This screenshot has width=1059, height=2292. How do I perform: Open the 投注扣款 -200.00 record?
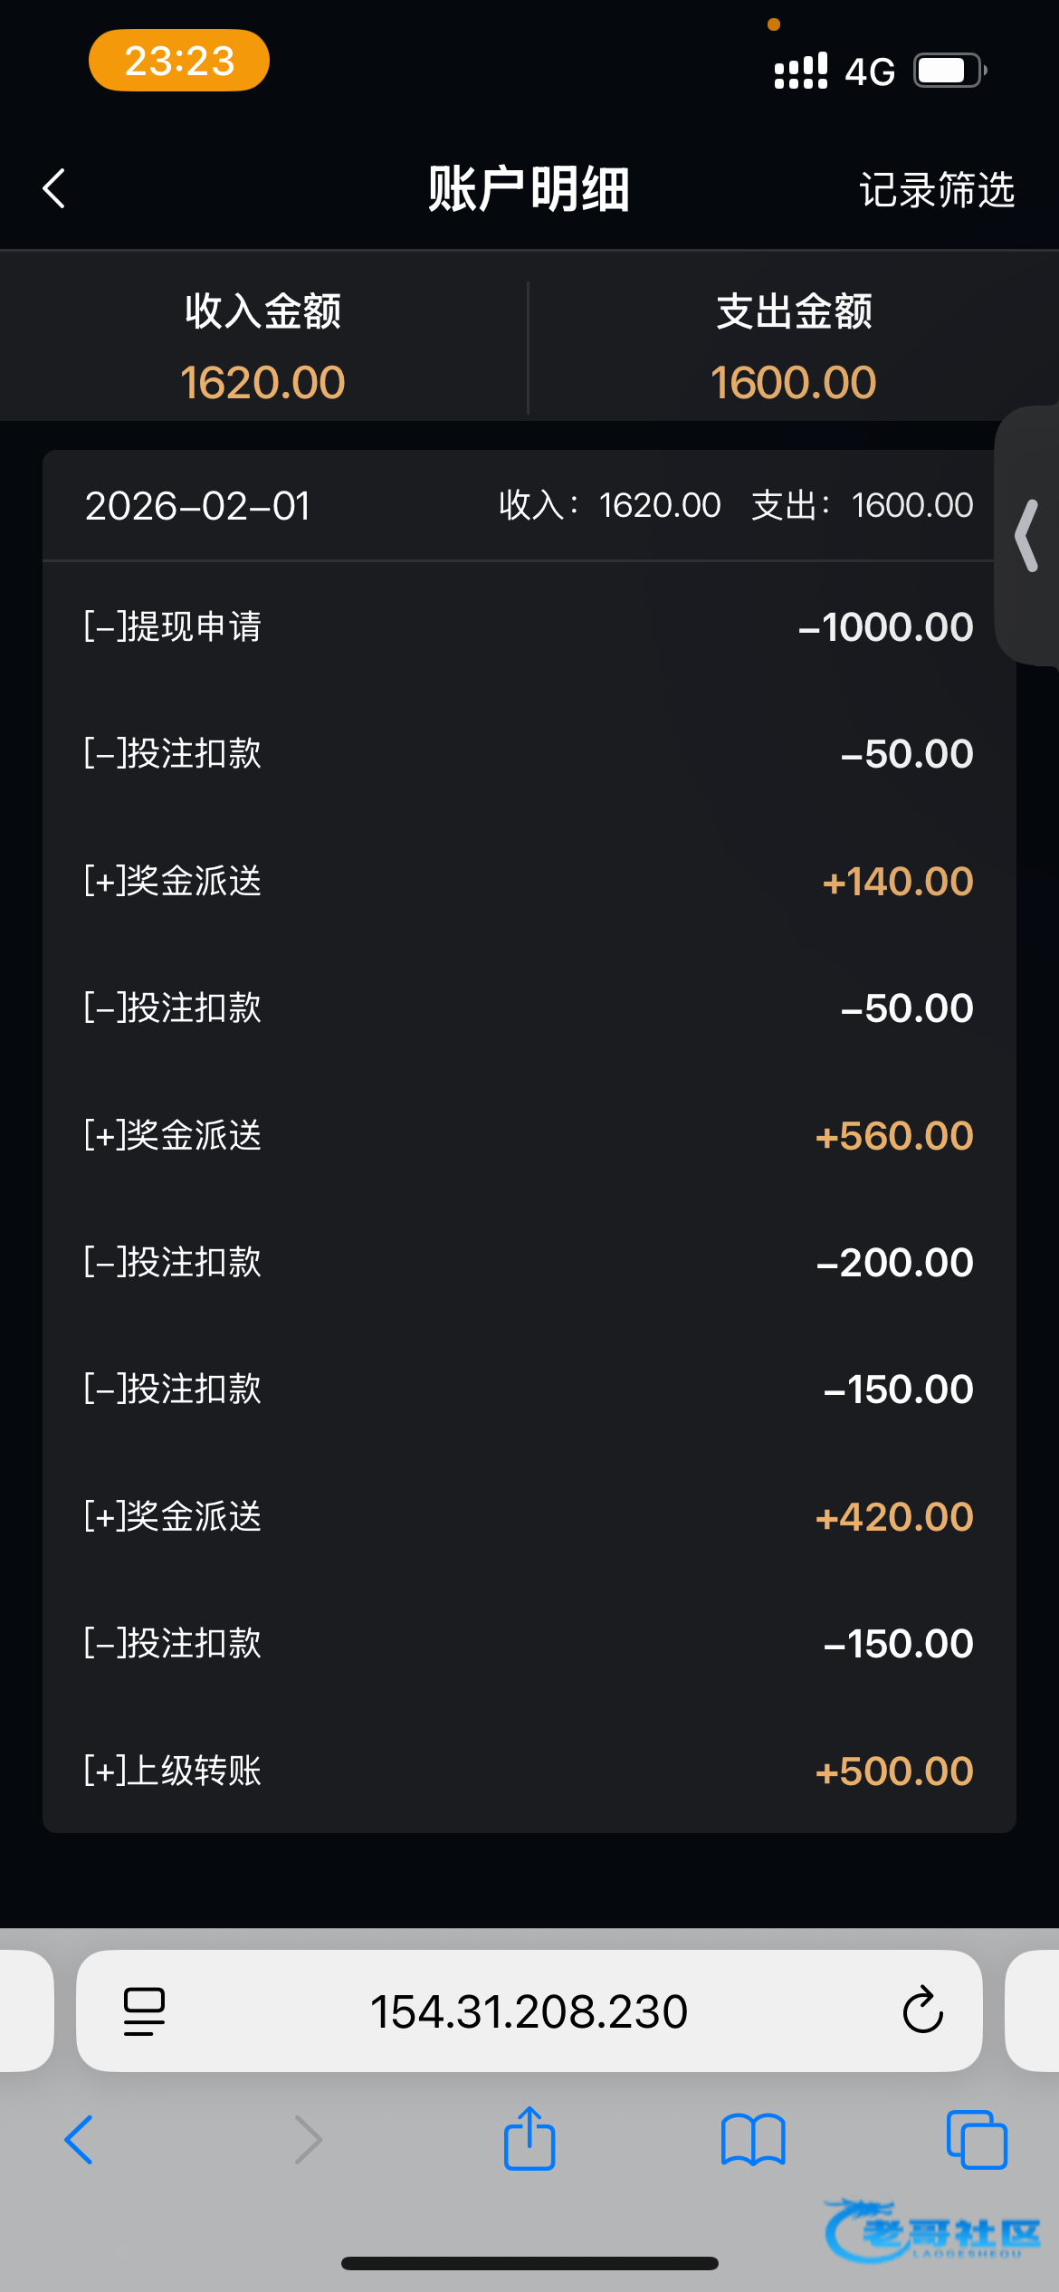(x=529, y=1262)
